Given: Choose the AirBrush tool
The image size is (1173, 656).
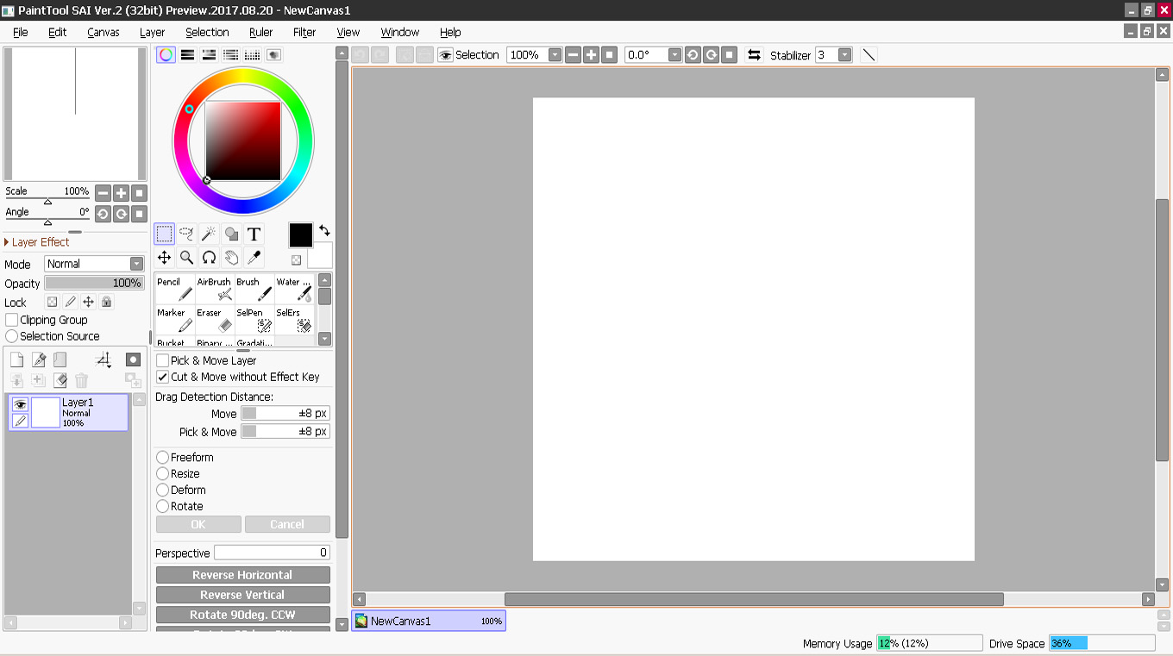Looking at the screenshot, I should point(215,290).
